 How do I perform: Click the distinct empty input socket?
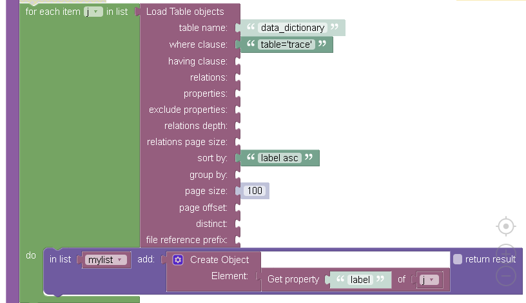[238, 224]
